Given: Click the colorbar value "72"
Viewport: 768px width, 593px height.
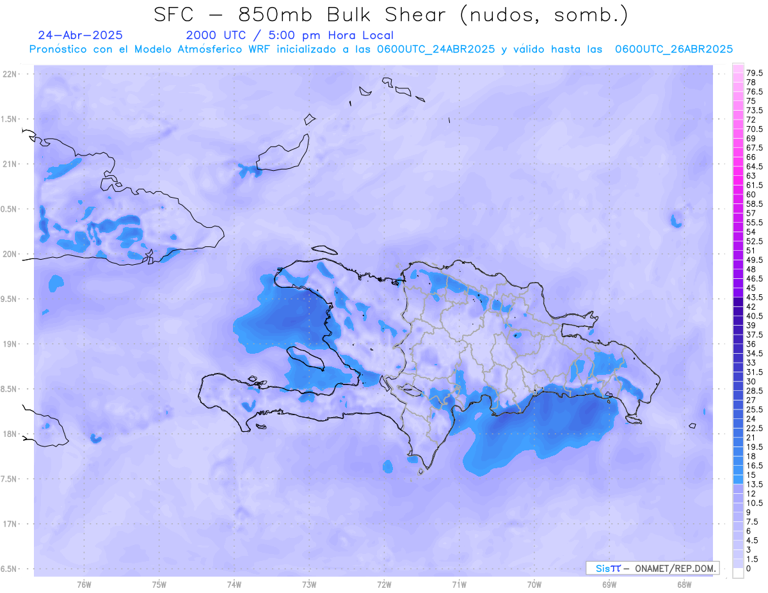Looking at the screenshot, I should point(751,120).
